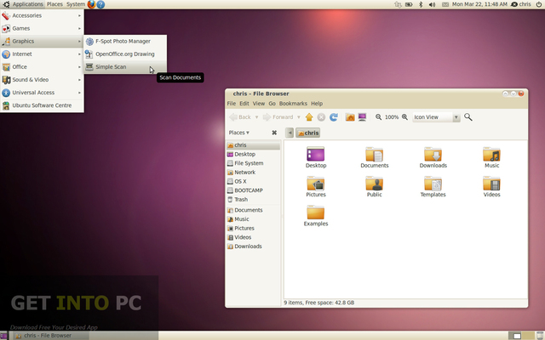Click the show desktop button in bottom panel
545x340 pixels.
[x=3, y=336]
